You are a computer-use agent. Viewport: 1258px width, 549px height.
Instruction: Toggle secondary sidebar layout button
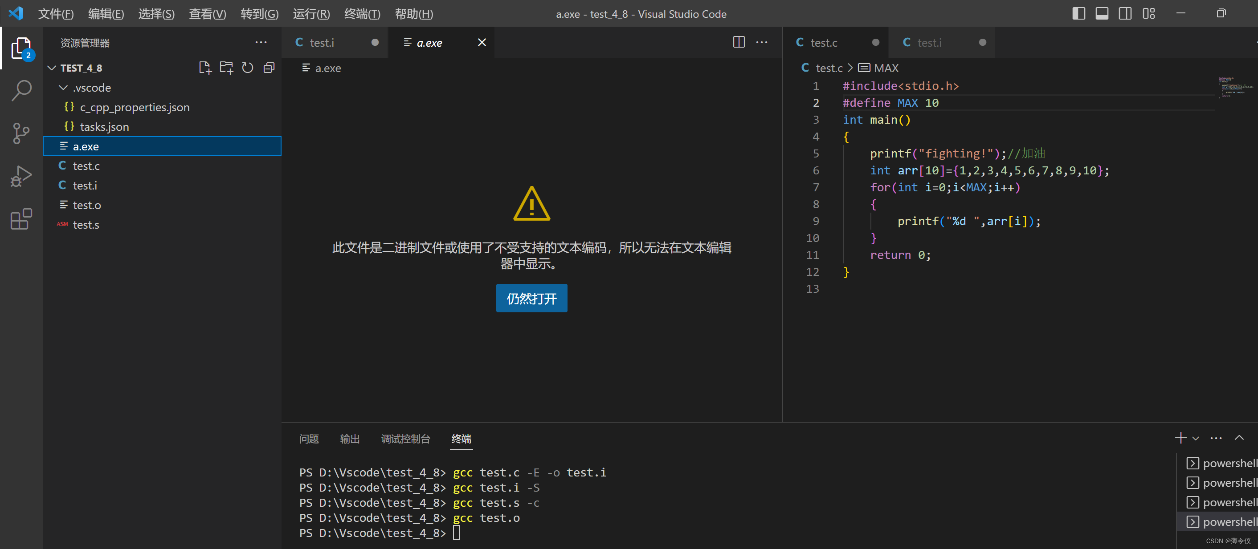point(1125,14)
